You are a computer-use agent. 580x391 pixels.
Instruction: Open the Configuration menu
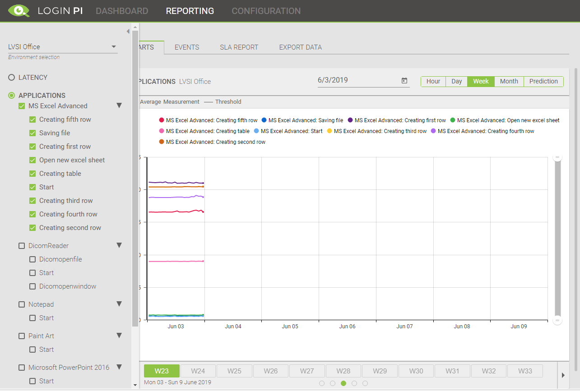pos(266,11)
